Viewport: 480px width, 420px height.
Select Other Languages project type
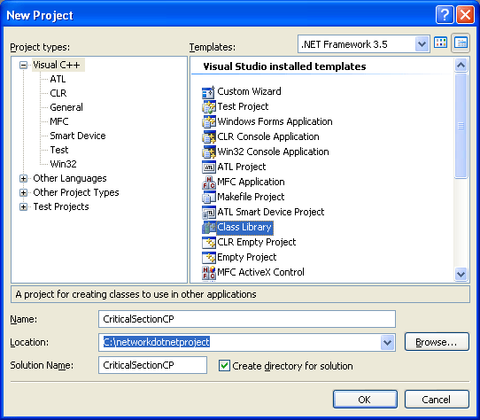click(x=70, y=178)
